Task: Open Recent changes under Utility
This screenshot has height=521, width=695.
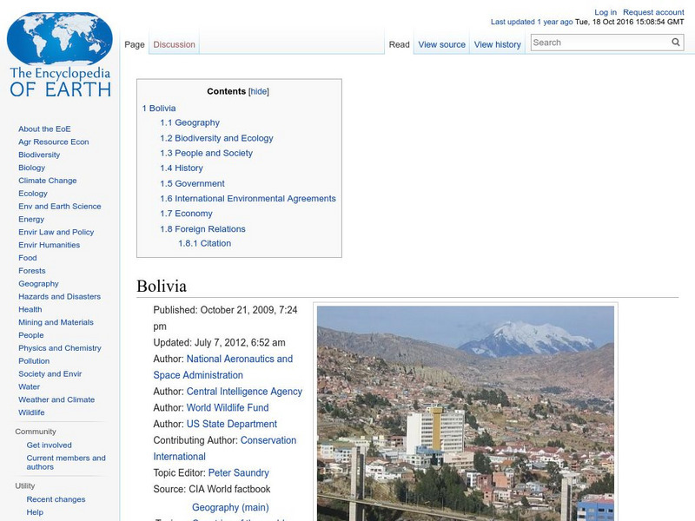Action: point(54,499)
